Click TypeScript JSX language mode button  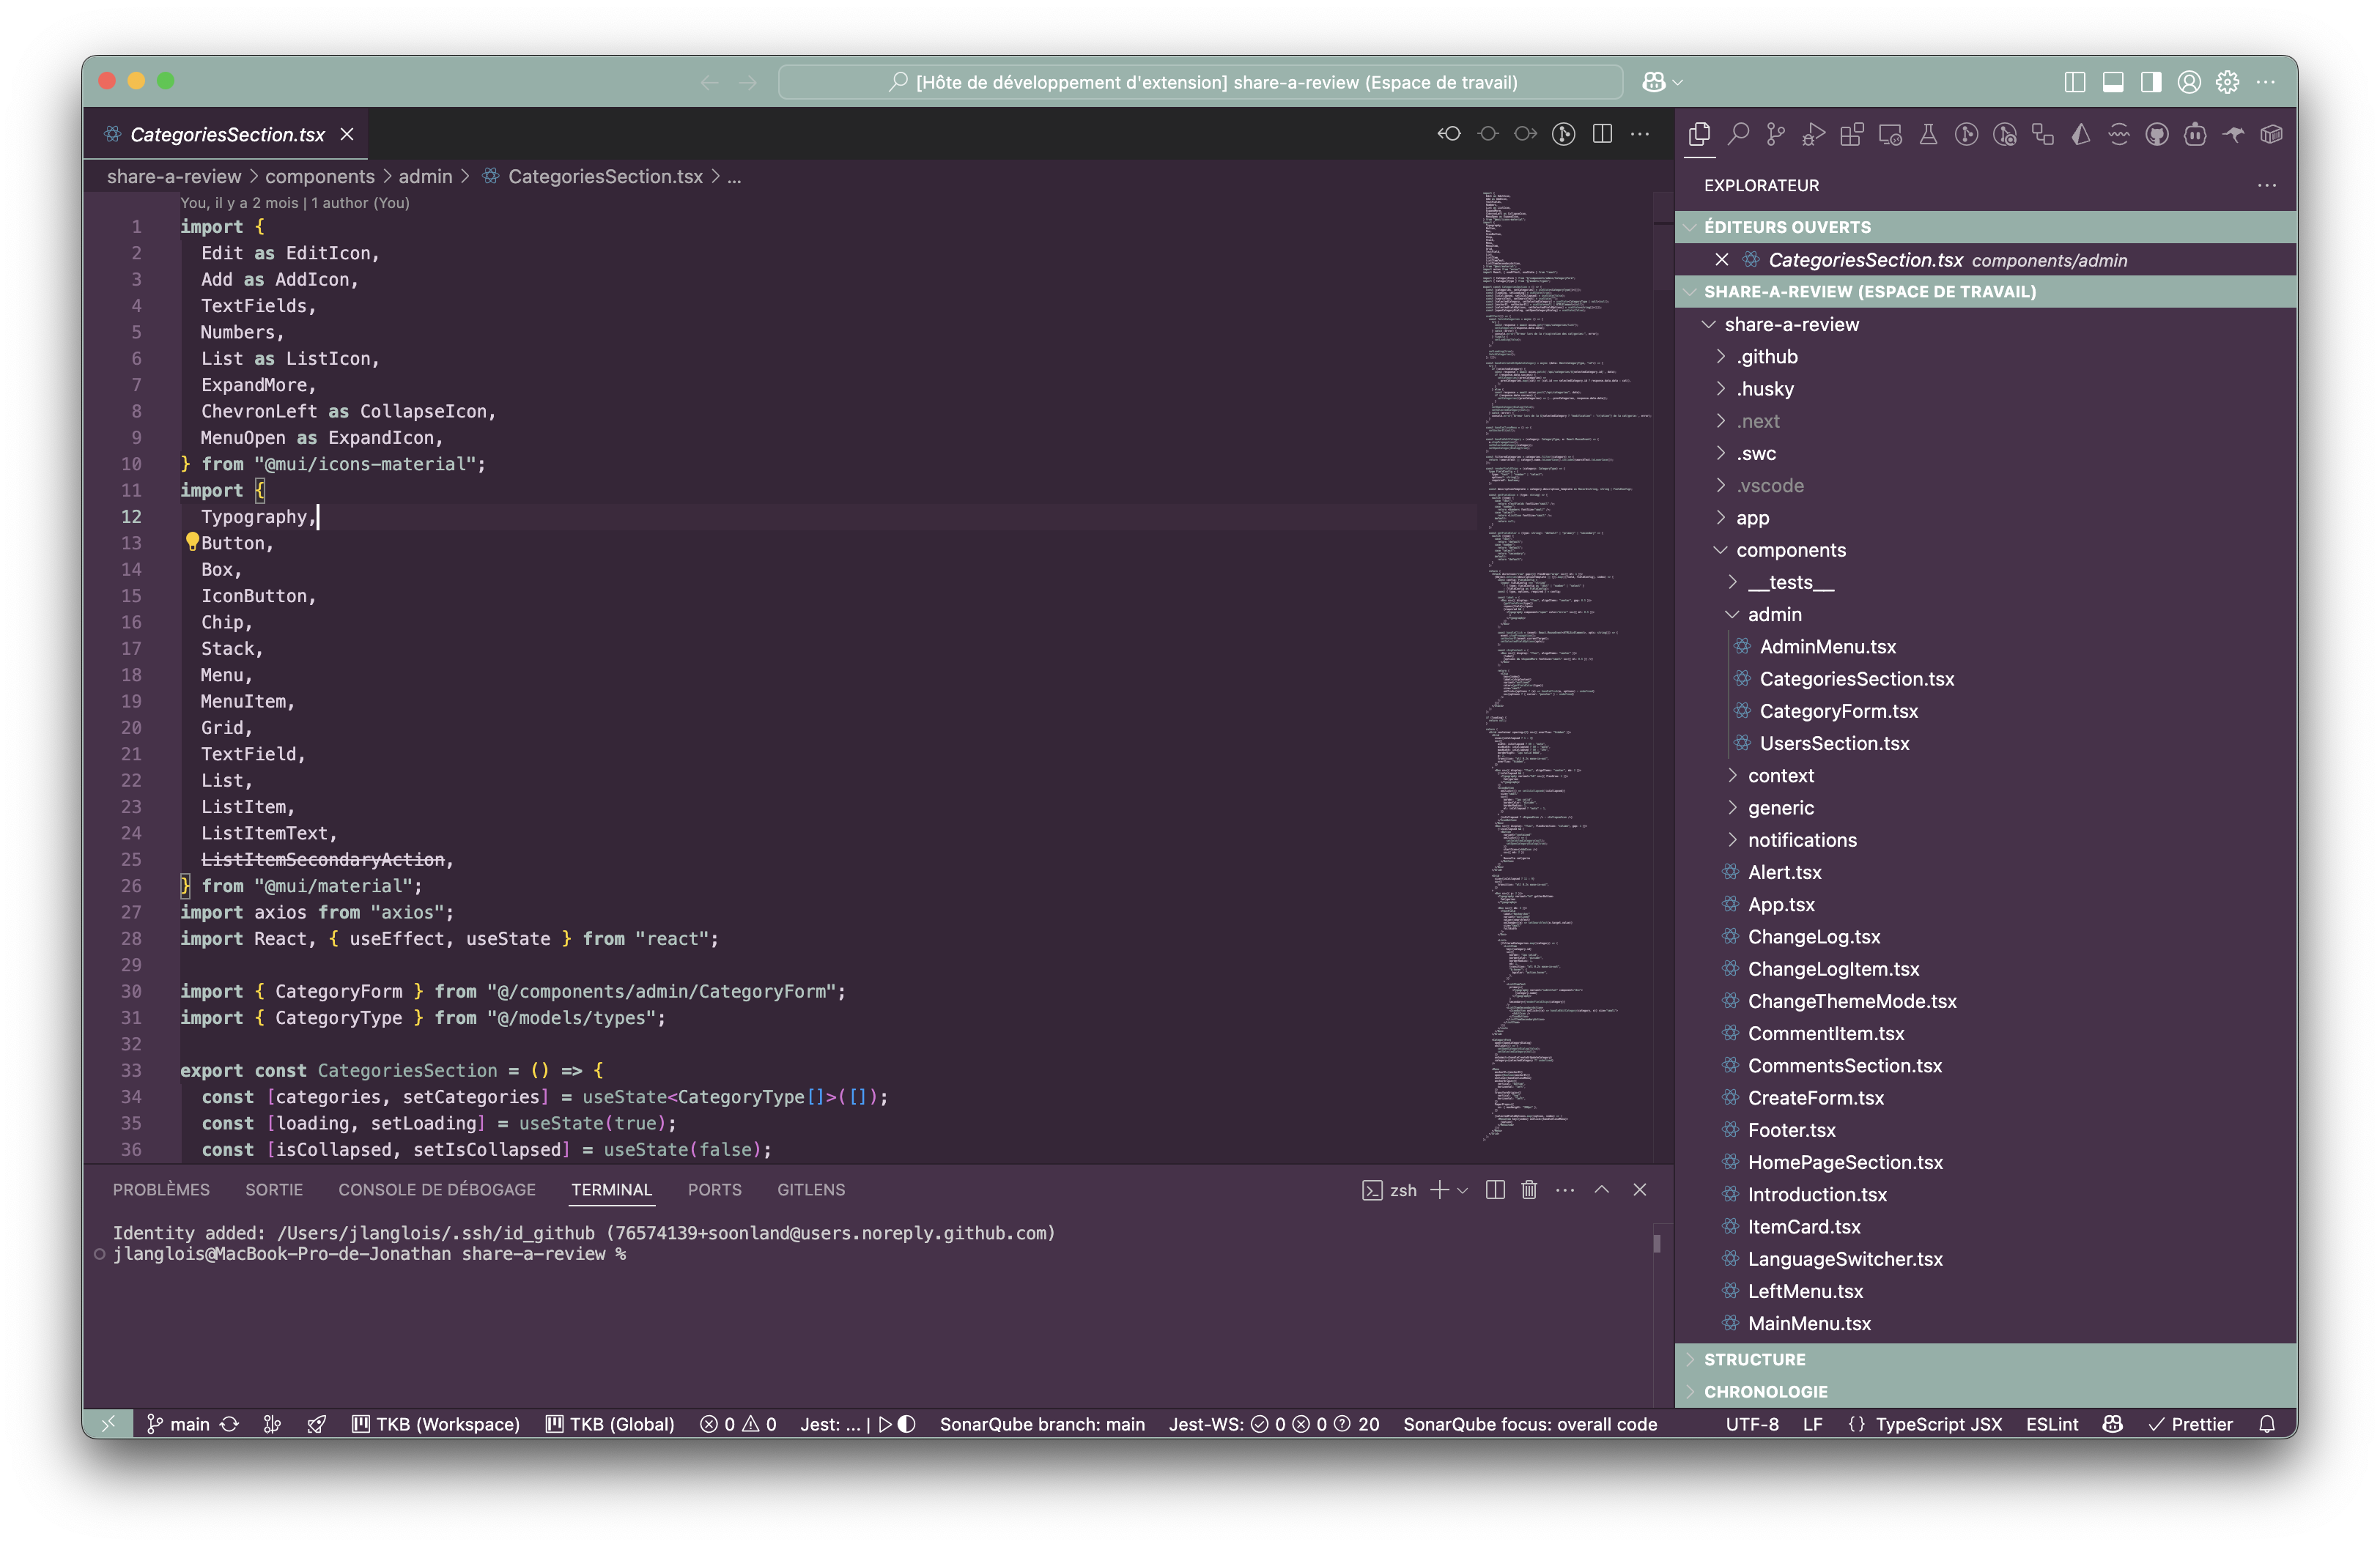click(1938, 1424)
